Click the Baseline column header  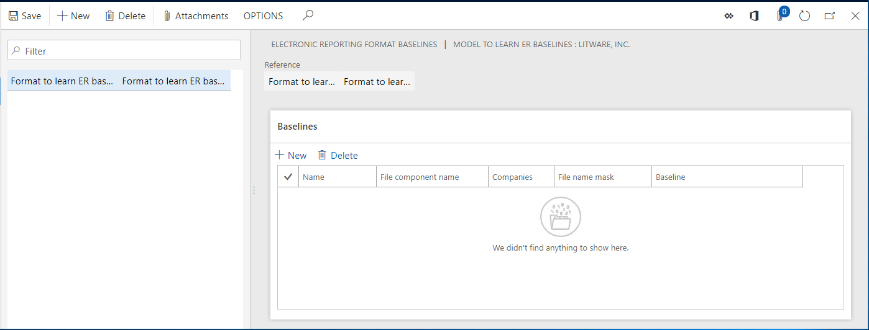[727, 177]
